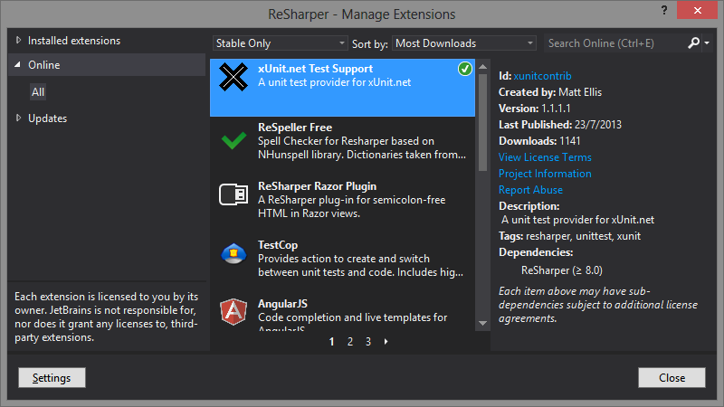Select the ReSpeller Free entry title
Viewport: 724px width, 407px height.
click(295, 127)
